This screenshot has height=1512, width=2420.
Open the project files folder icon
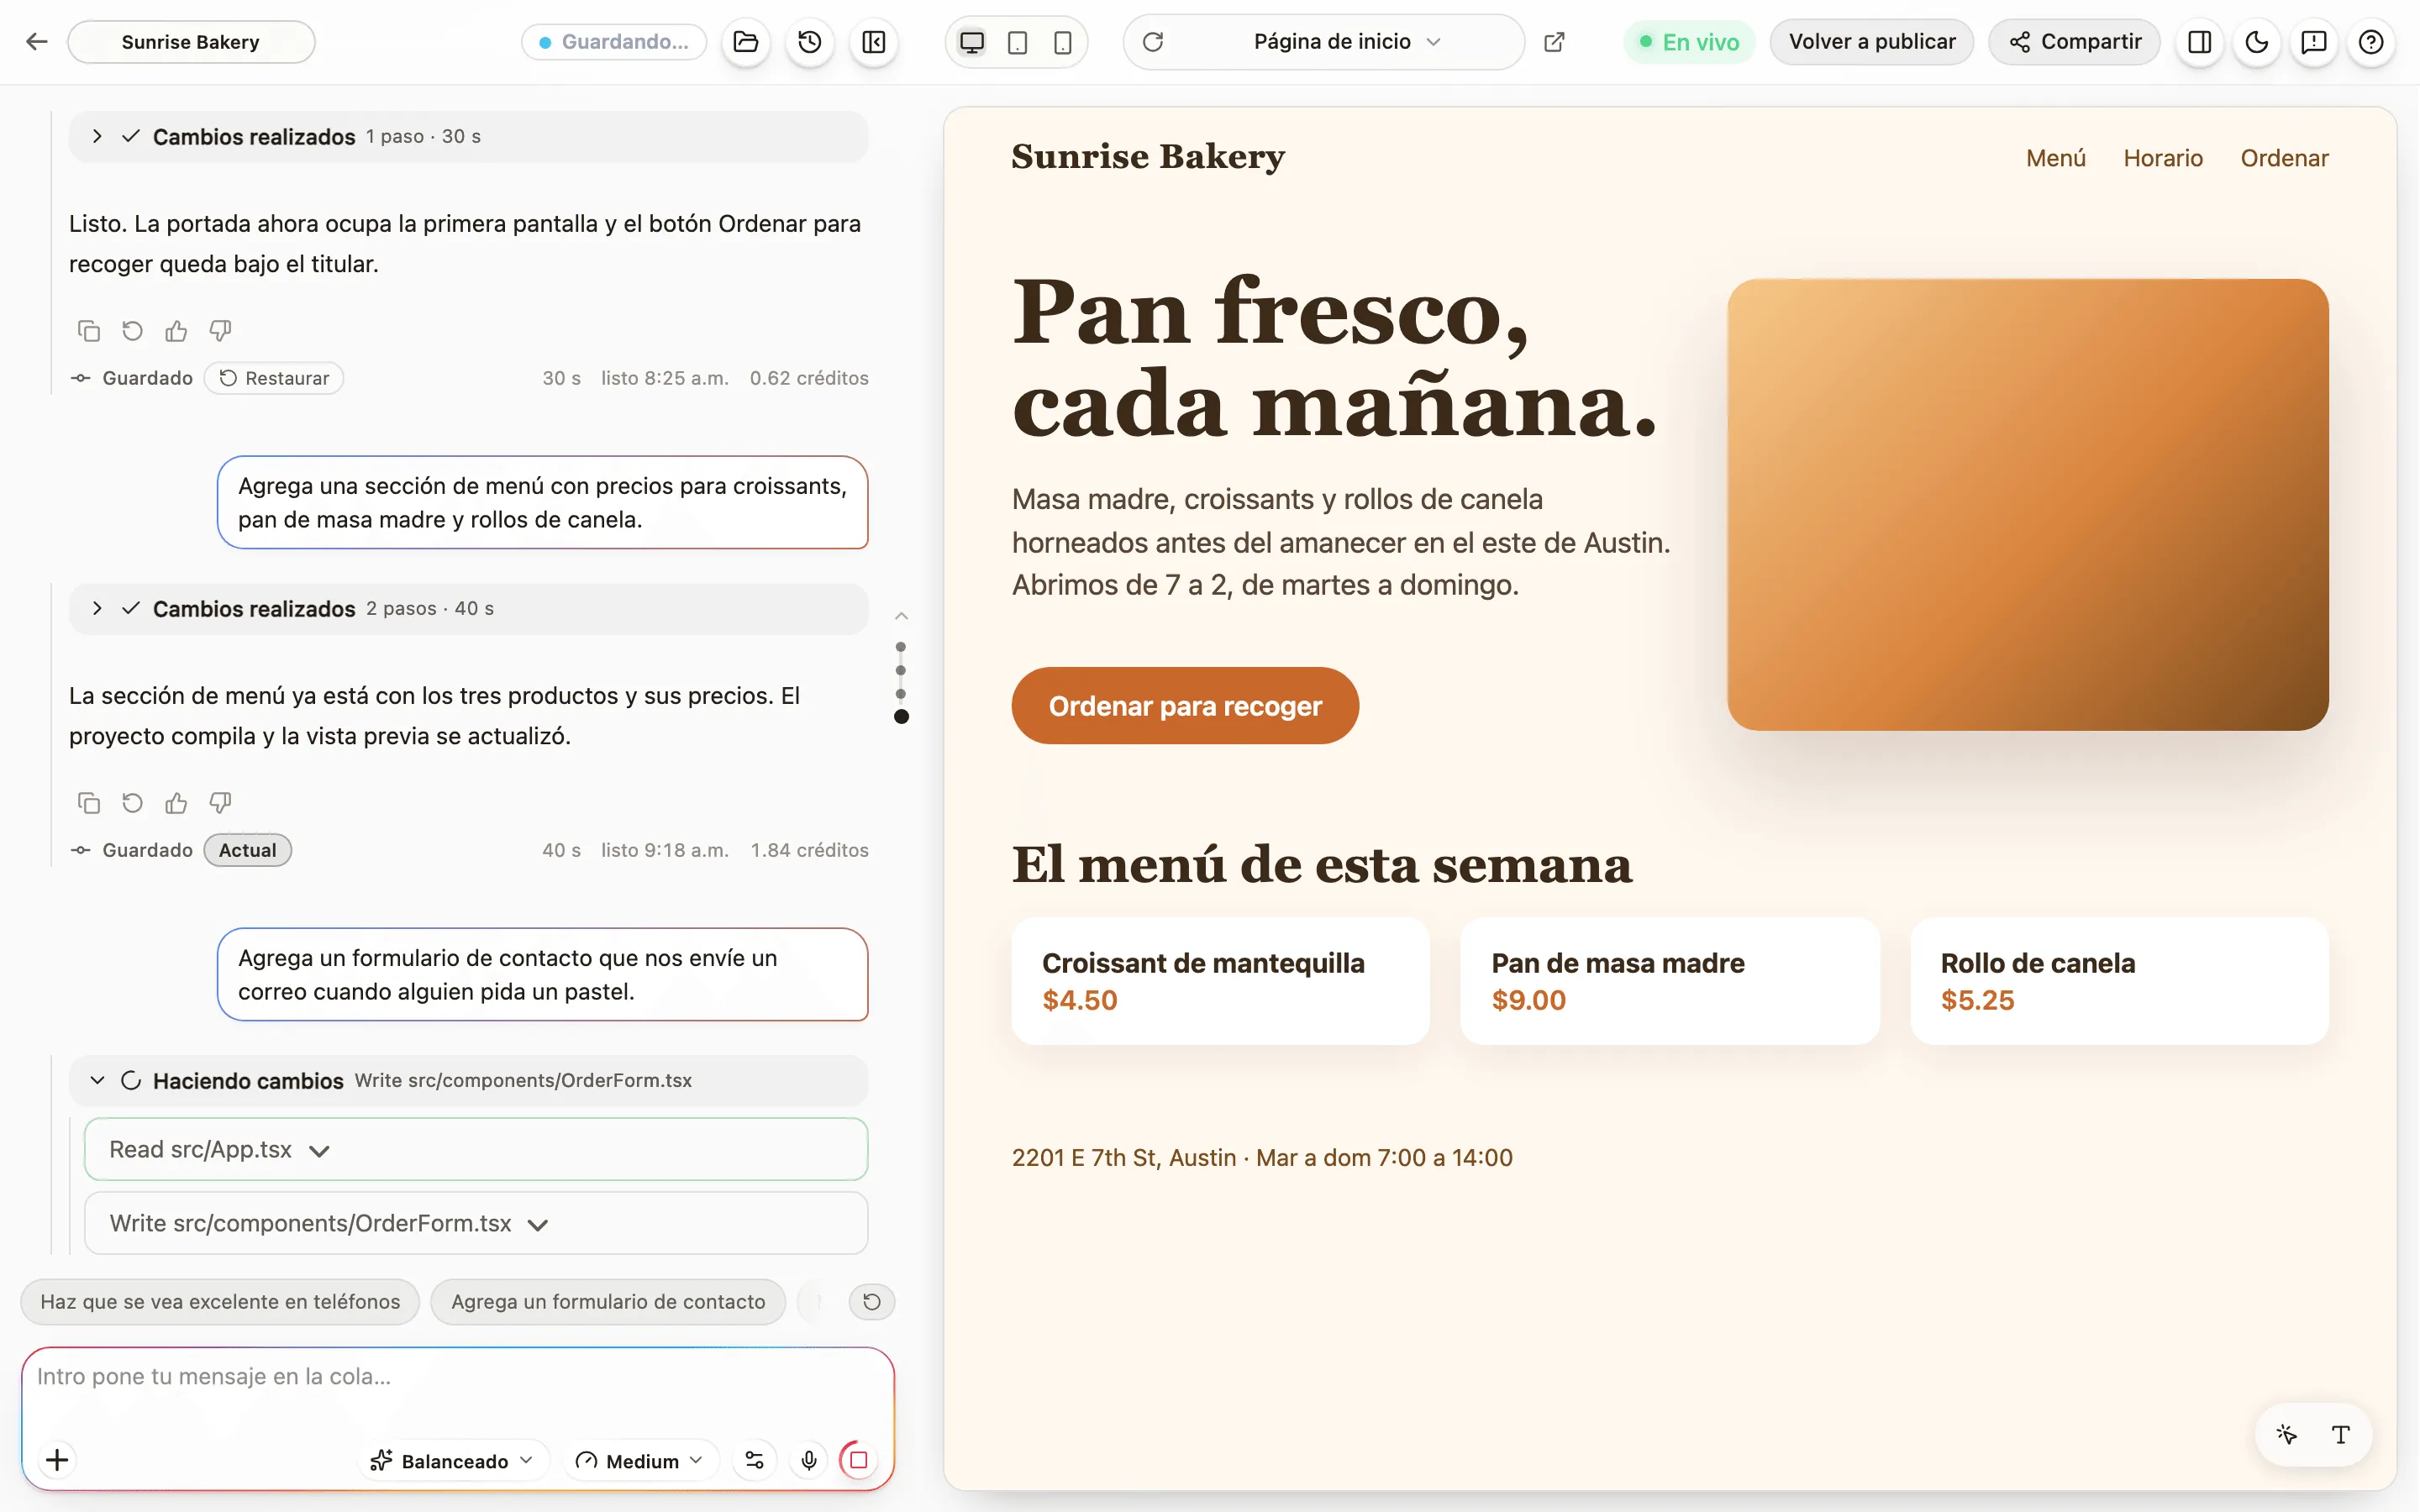746,42
